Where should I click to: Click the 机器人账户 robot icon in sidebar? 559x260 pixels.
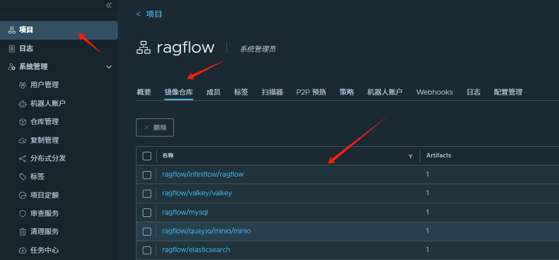[23, 104]
